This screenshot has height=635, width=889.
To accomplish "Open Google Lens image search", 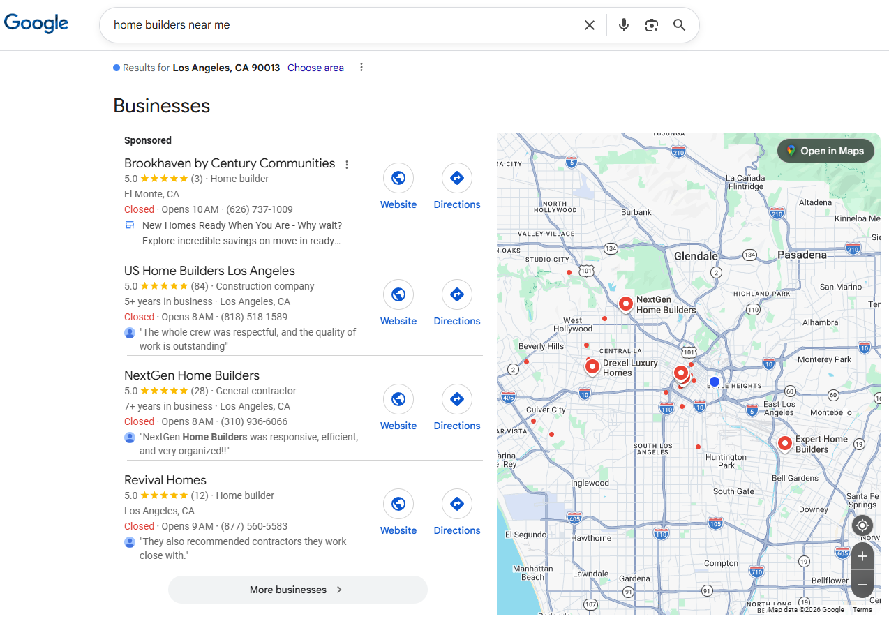I will pyautogui.click(x=652, y=25).
